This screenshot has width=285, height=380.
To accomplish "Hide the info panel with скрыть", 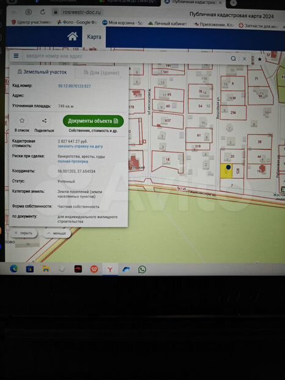I will coord(24,233).
